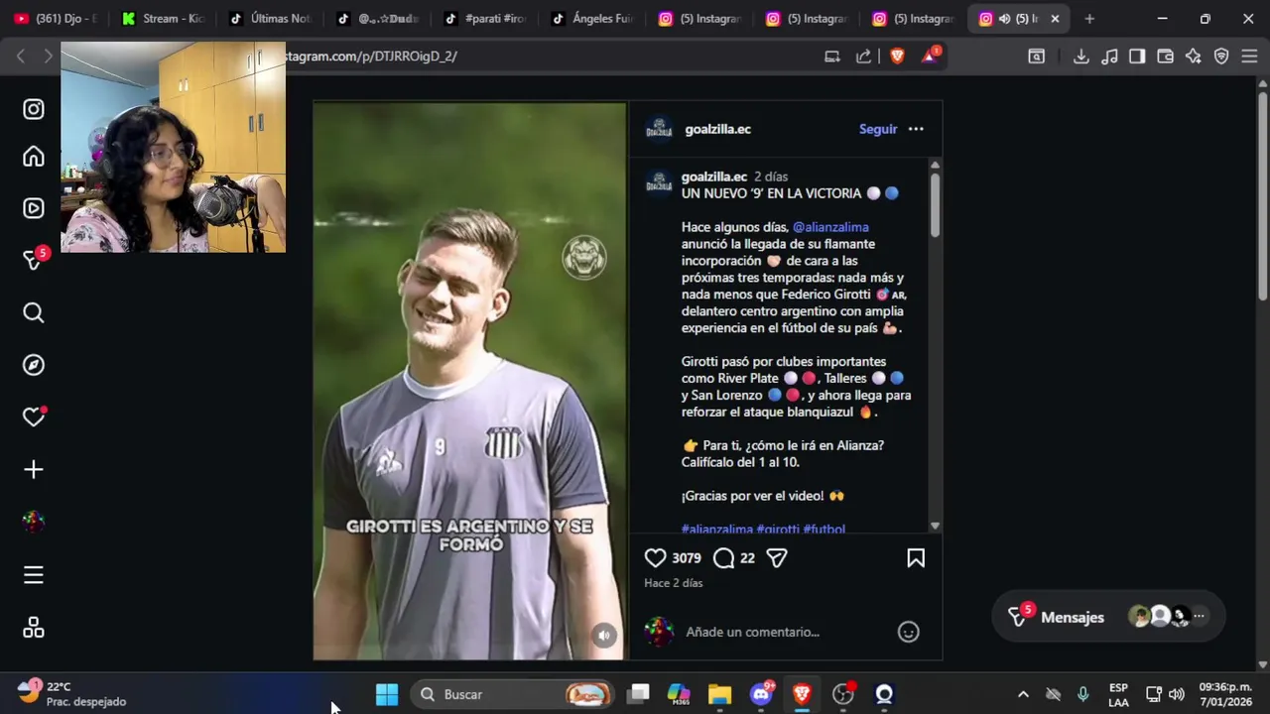The image size is (1270, 714).
Task: Open the profile avatar in the sidebar
Action: [34, 522]
